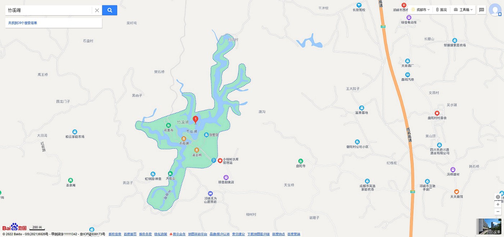This screenshot has width=504, height=237.
Task: Open the 工具箱 toolbox dropdown
Action: [464, 10]
